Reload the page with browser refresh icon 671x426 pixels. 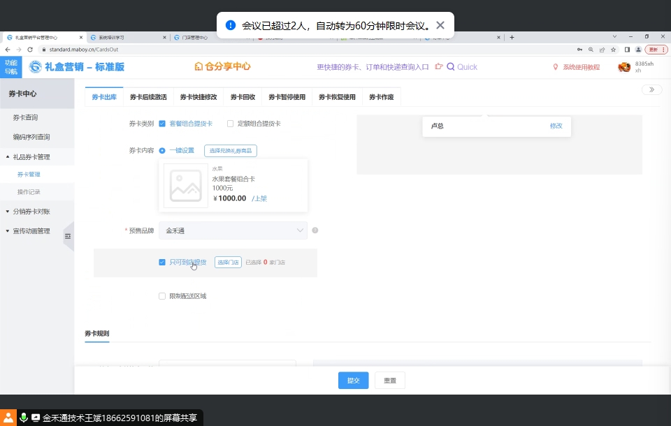[30, 50]
